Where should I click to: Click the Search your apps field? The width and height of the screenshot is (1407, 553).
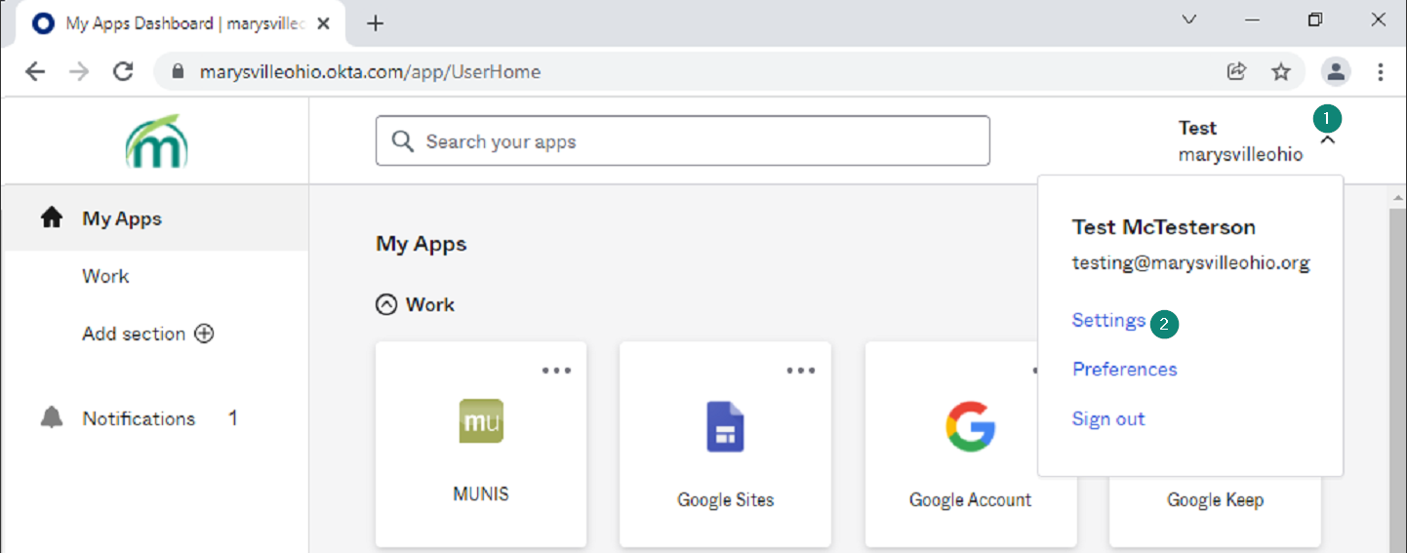pos(683,141)
